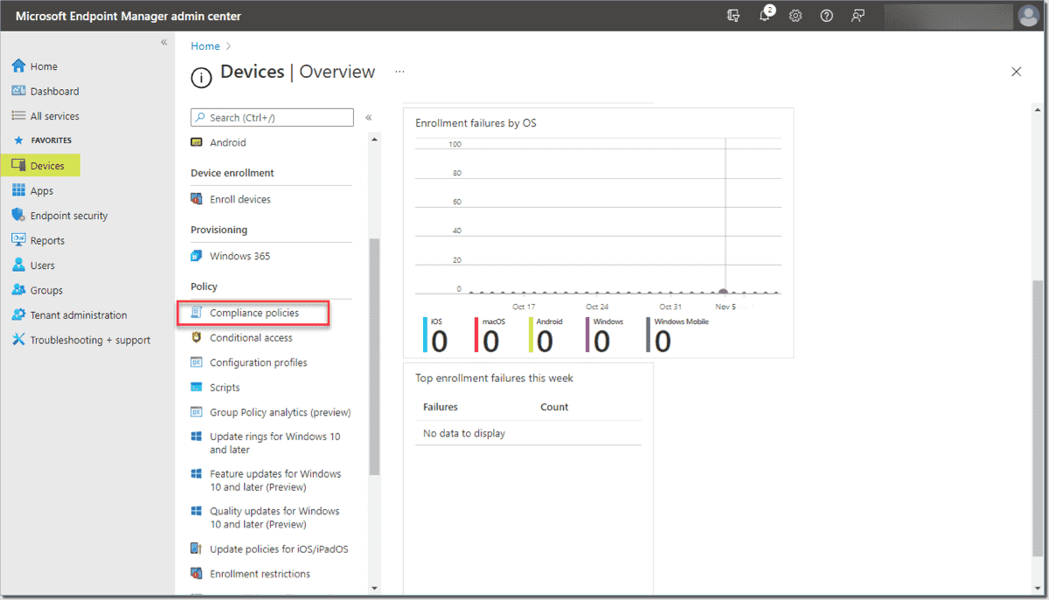Collapse the Devices menu panel
Screen dimensions: 1049x600
click(369, 117)
